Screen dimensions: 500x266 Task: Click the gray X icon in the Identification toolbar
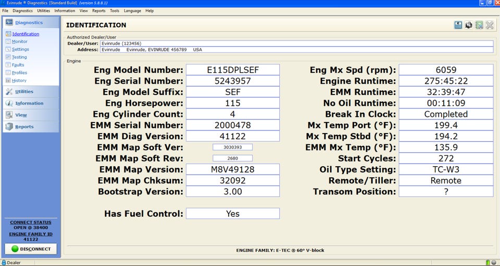[x=490, y=25]
